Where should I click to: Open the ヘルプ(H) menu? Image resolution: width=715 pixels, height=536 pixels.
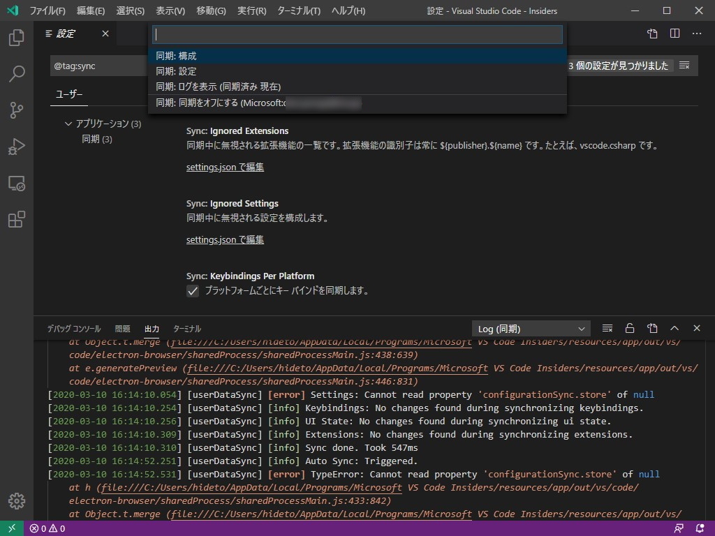point(348,10)
